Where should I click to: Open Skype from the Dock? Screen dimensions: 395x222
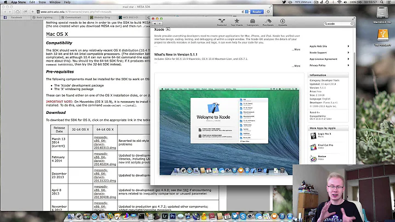click(x=243, y=216)
